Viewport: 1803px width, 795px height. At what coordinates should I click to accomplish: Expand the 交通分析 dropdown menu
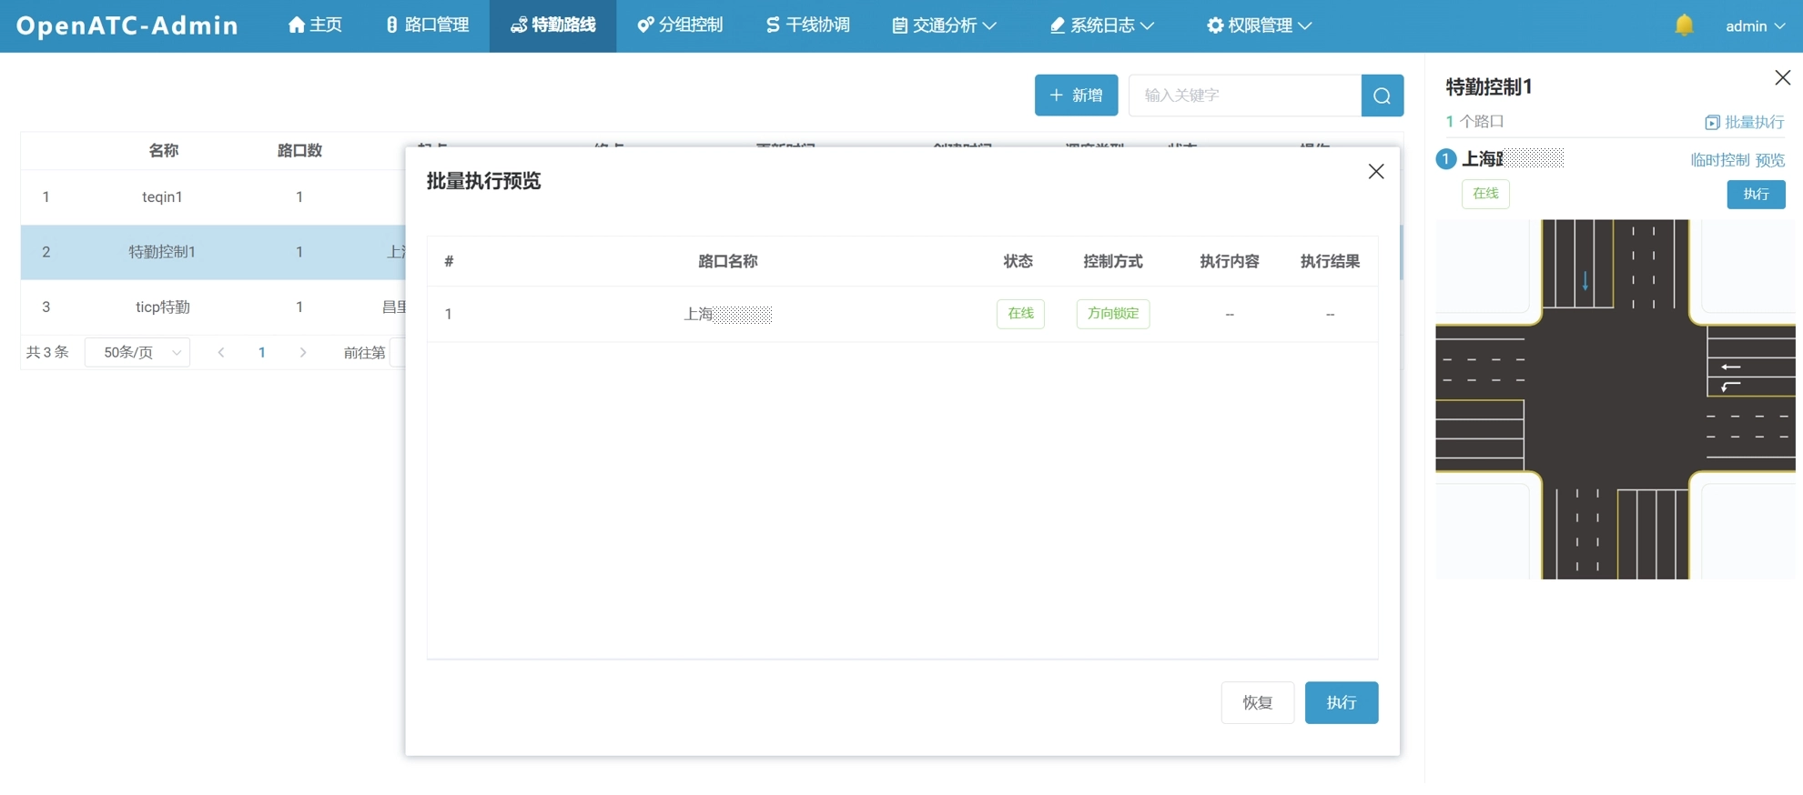[x=944, y=25]
